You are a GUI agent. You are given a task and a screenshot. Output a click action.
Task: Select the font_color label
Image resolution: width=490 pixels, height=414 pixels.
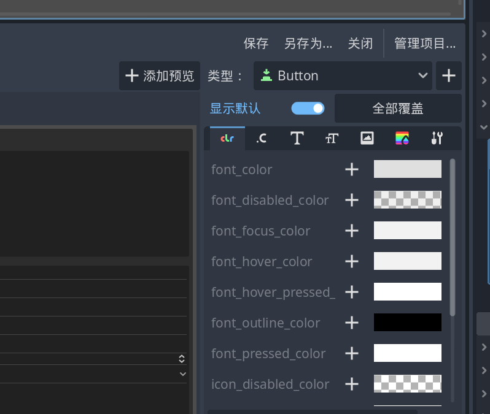[241, 169]
